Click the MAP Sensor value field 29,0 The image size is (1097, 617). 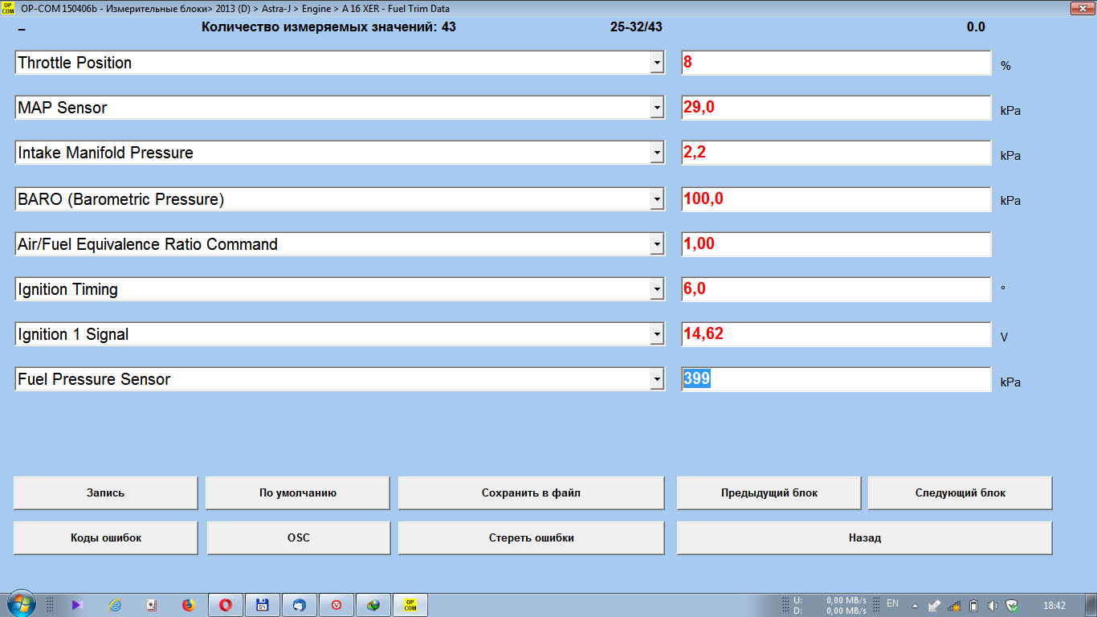837,108
